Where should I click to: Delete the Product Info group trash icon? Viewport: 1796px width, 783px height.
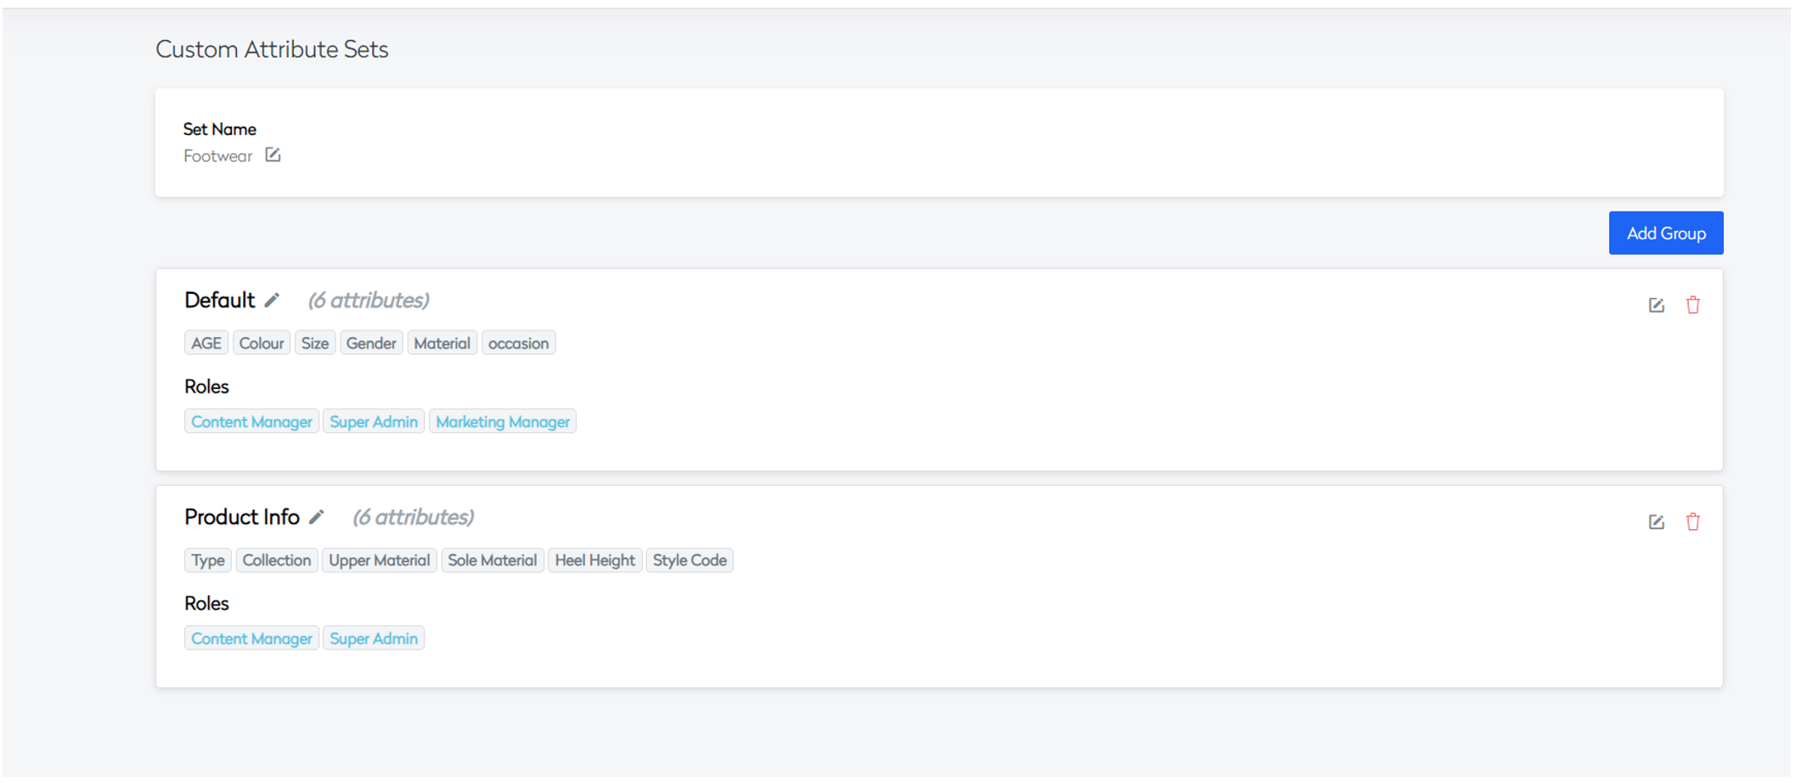click(1692, 521)
